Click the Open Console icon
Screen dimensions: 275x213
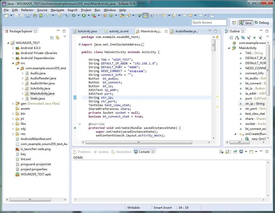click(x=251, y=152)
